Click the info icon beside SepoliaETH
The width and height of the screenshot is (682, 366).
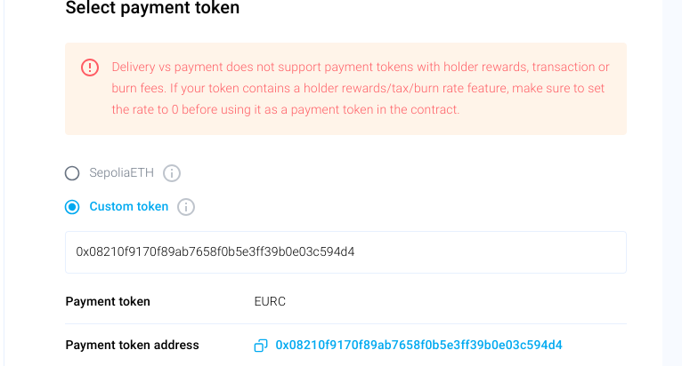pyautogui.click(x=172, y=173)
